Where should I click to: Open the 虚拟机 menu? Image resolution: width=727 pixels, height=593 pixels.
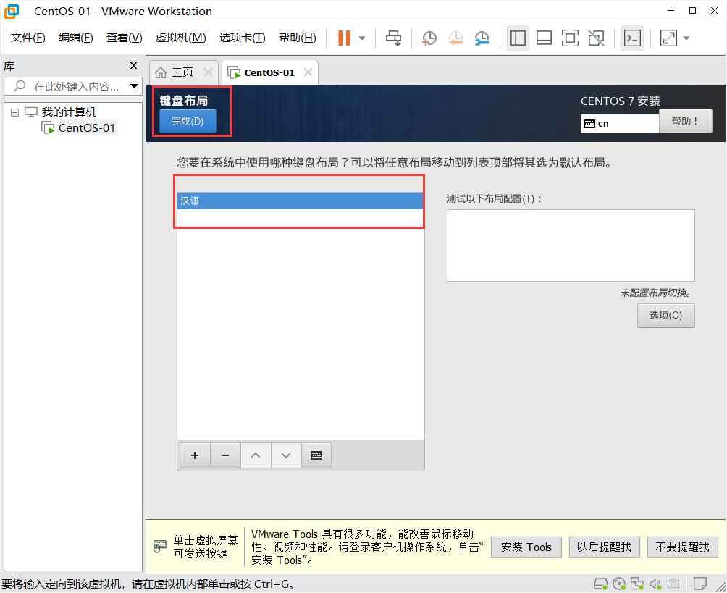click(x=180, y=37)
